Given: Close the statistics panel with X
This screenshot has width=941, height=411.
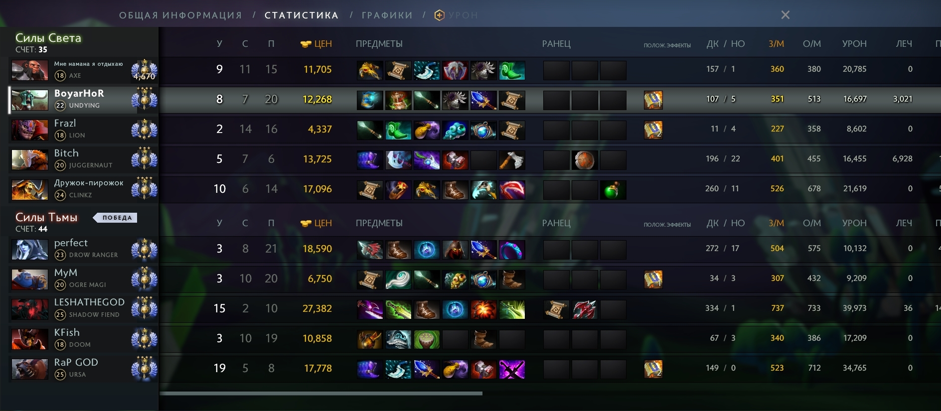Looking at the screenshot, I should (x=785, y=15).
